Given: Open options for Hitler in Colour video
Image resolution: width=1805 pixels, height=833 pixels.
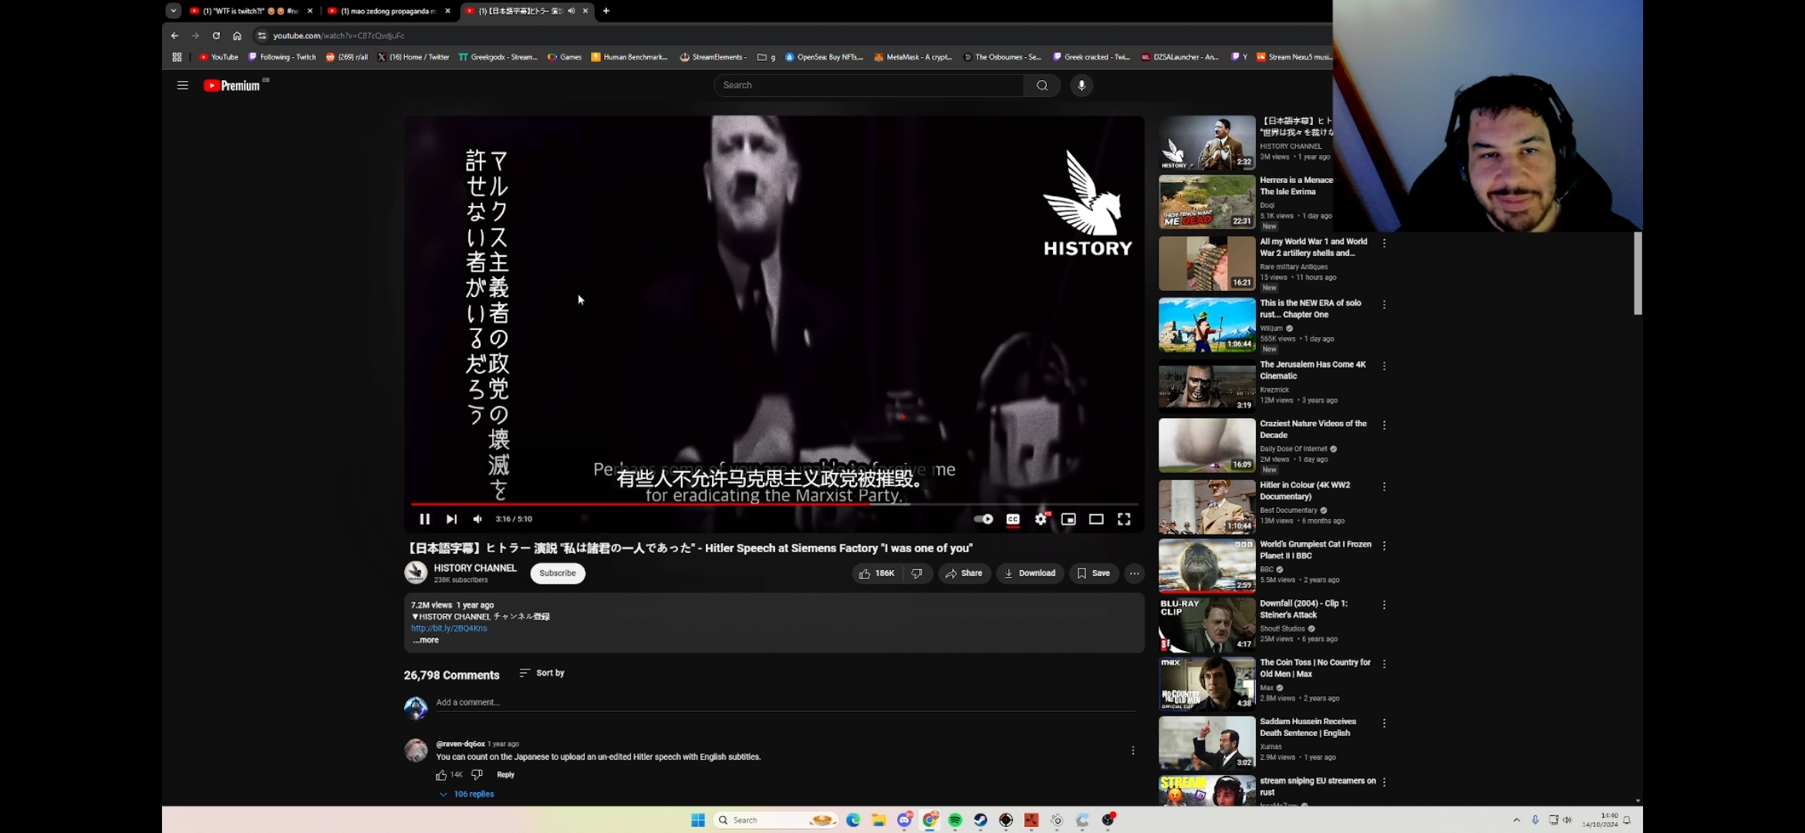Looking at the screenshot, I should tap(1384, 487).
